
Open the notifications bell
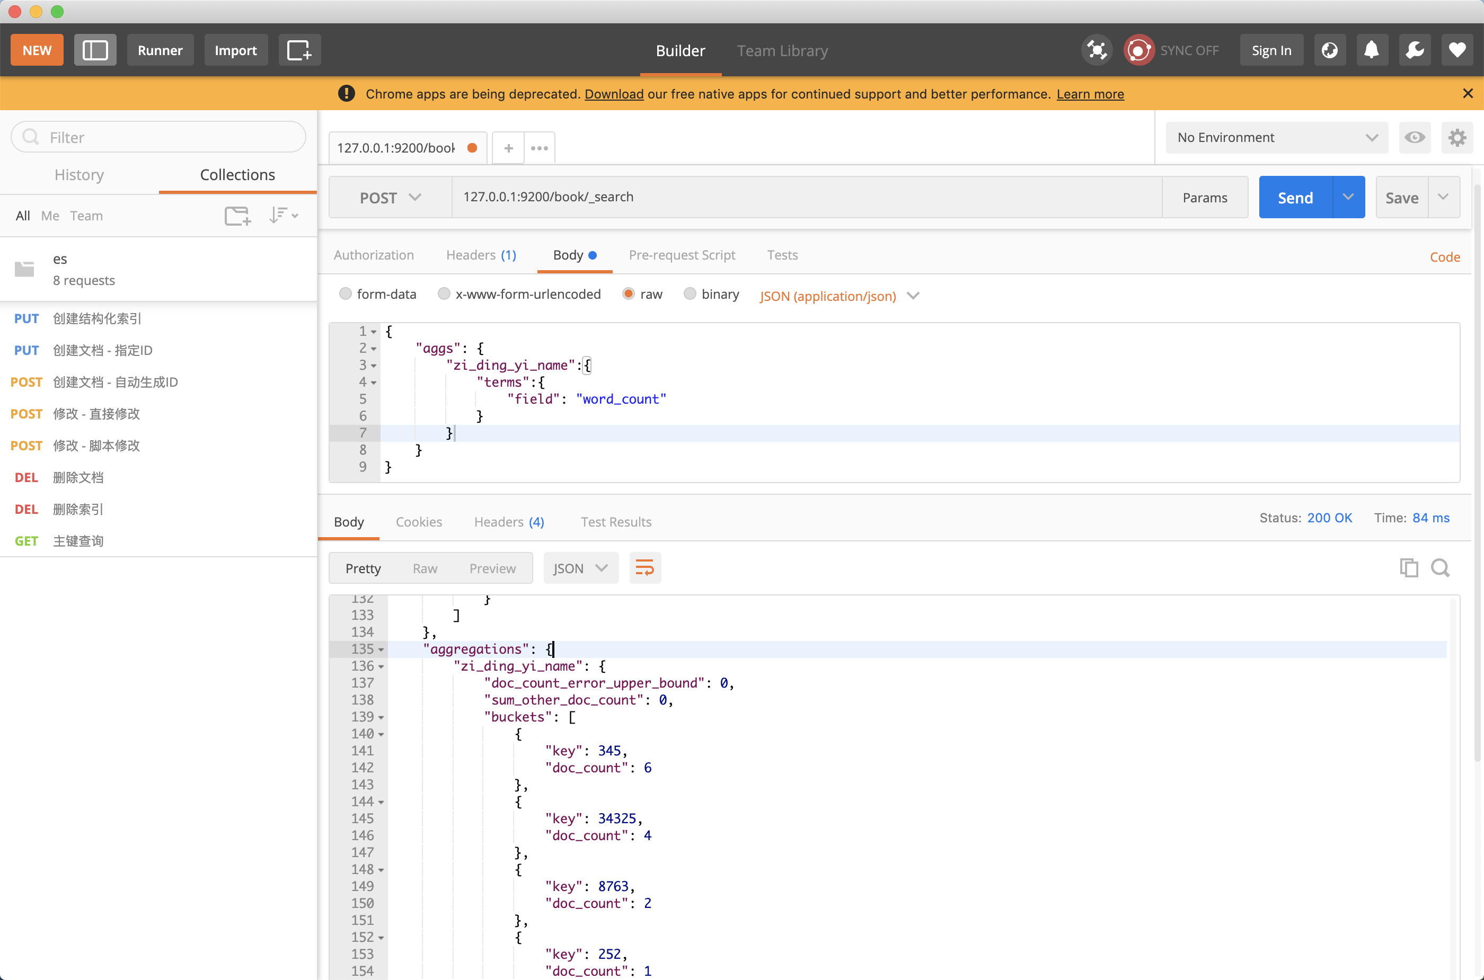point(1372,50)
